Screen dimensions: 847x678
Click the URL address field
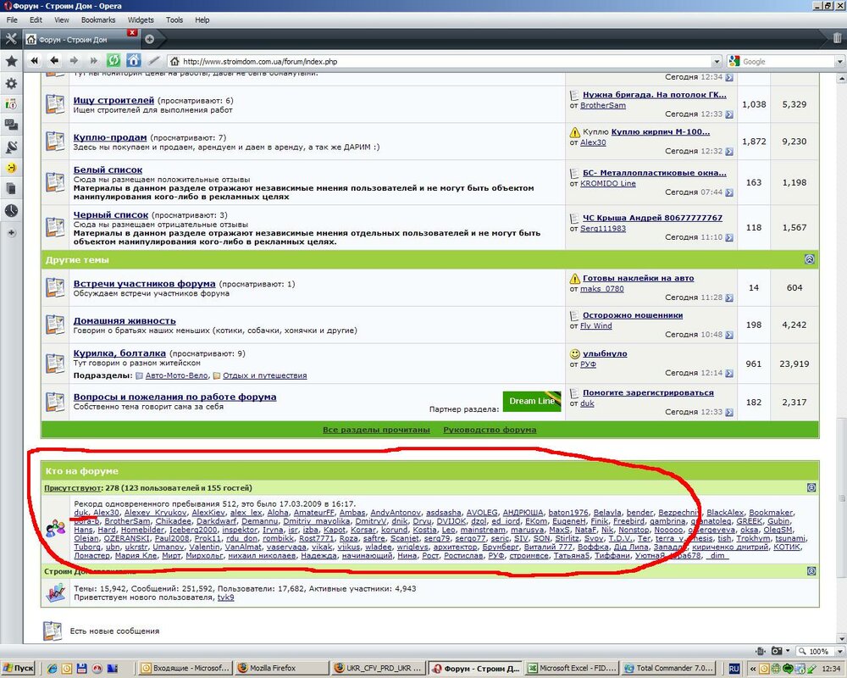[440, 62]
